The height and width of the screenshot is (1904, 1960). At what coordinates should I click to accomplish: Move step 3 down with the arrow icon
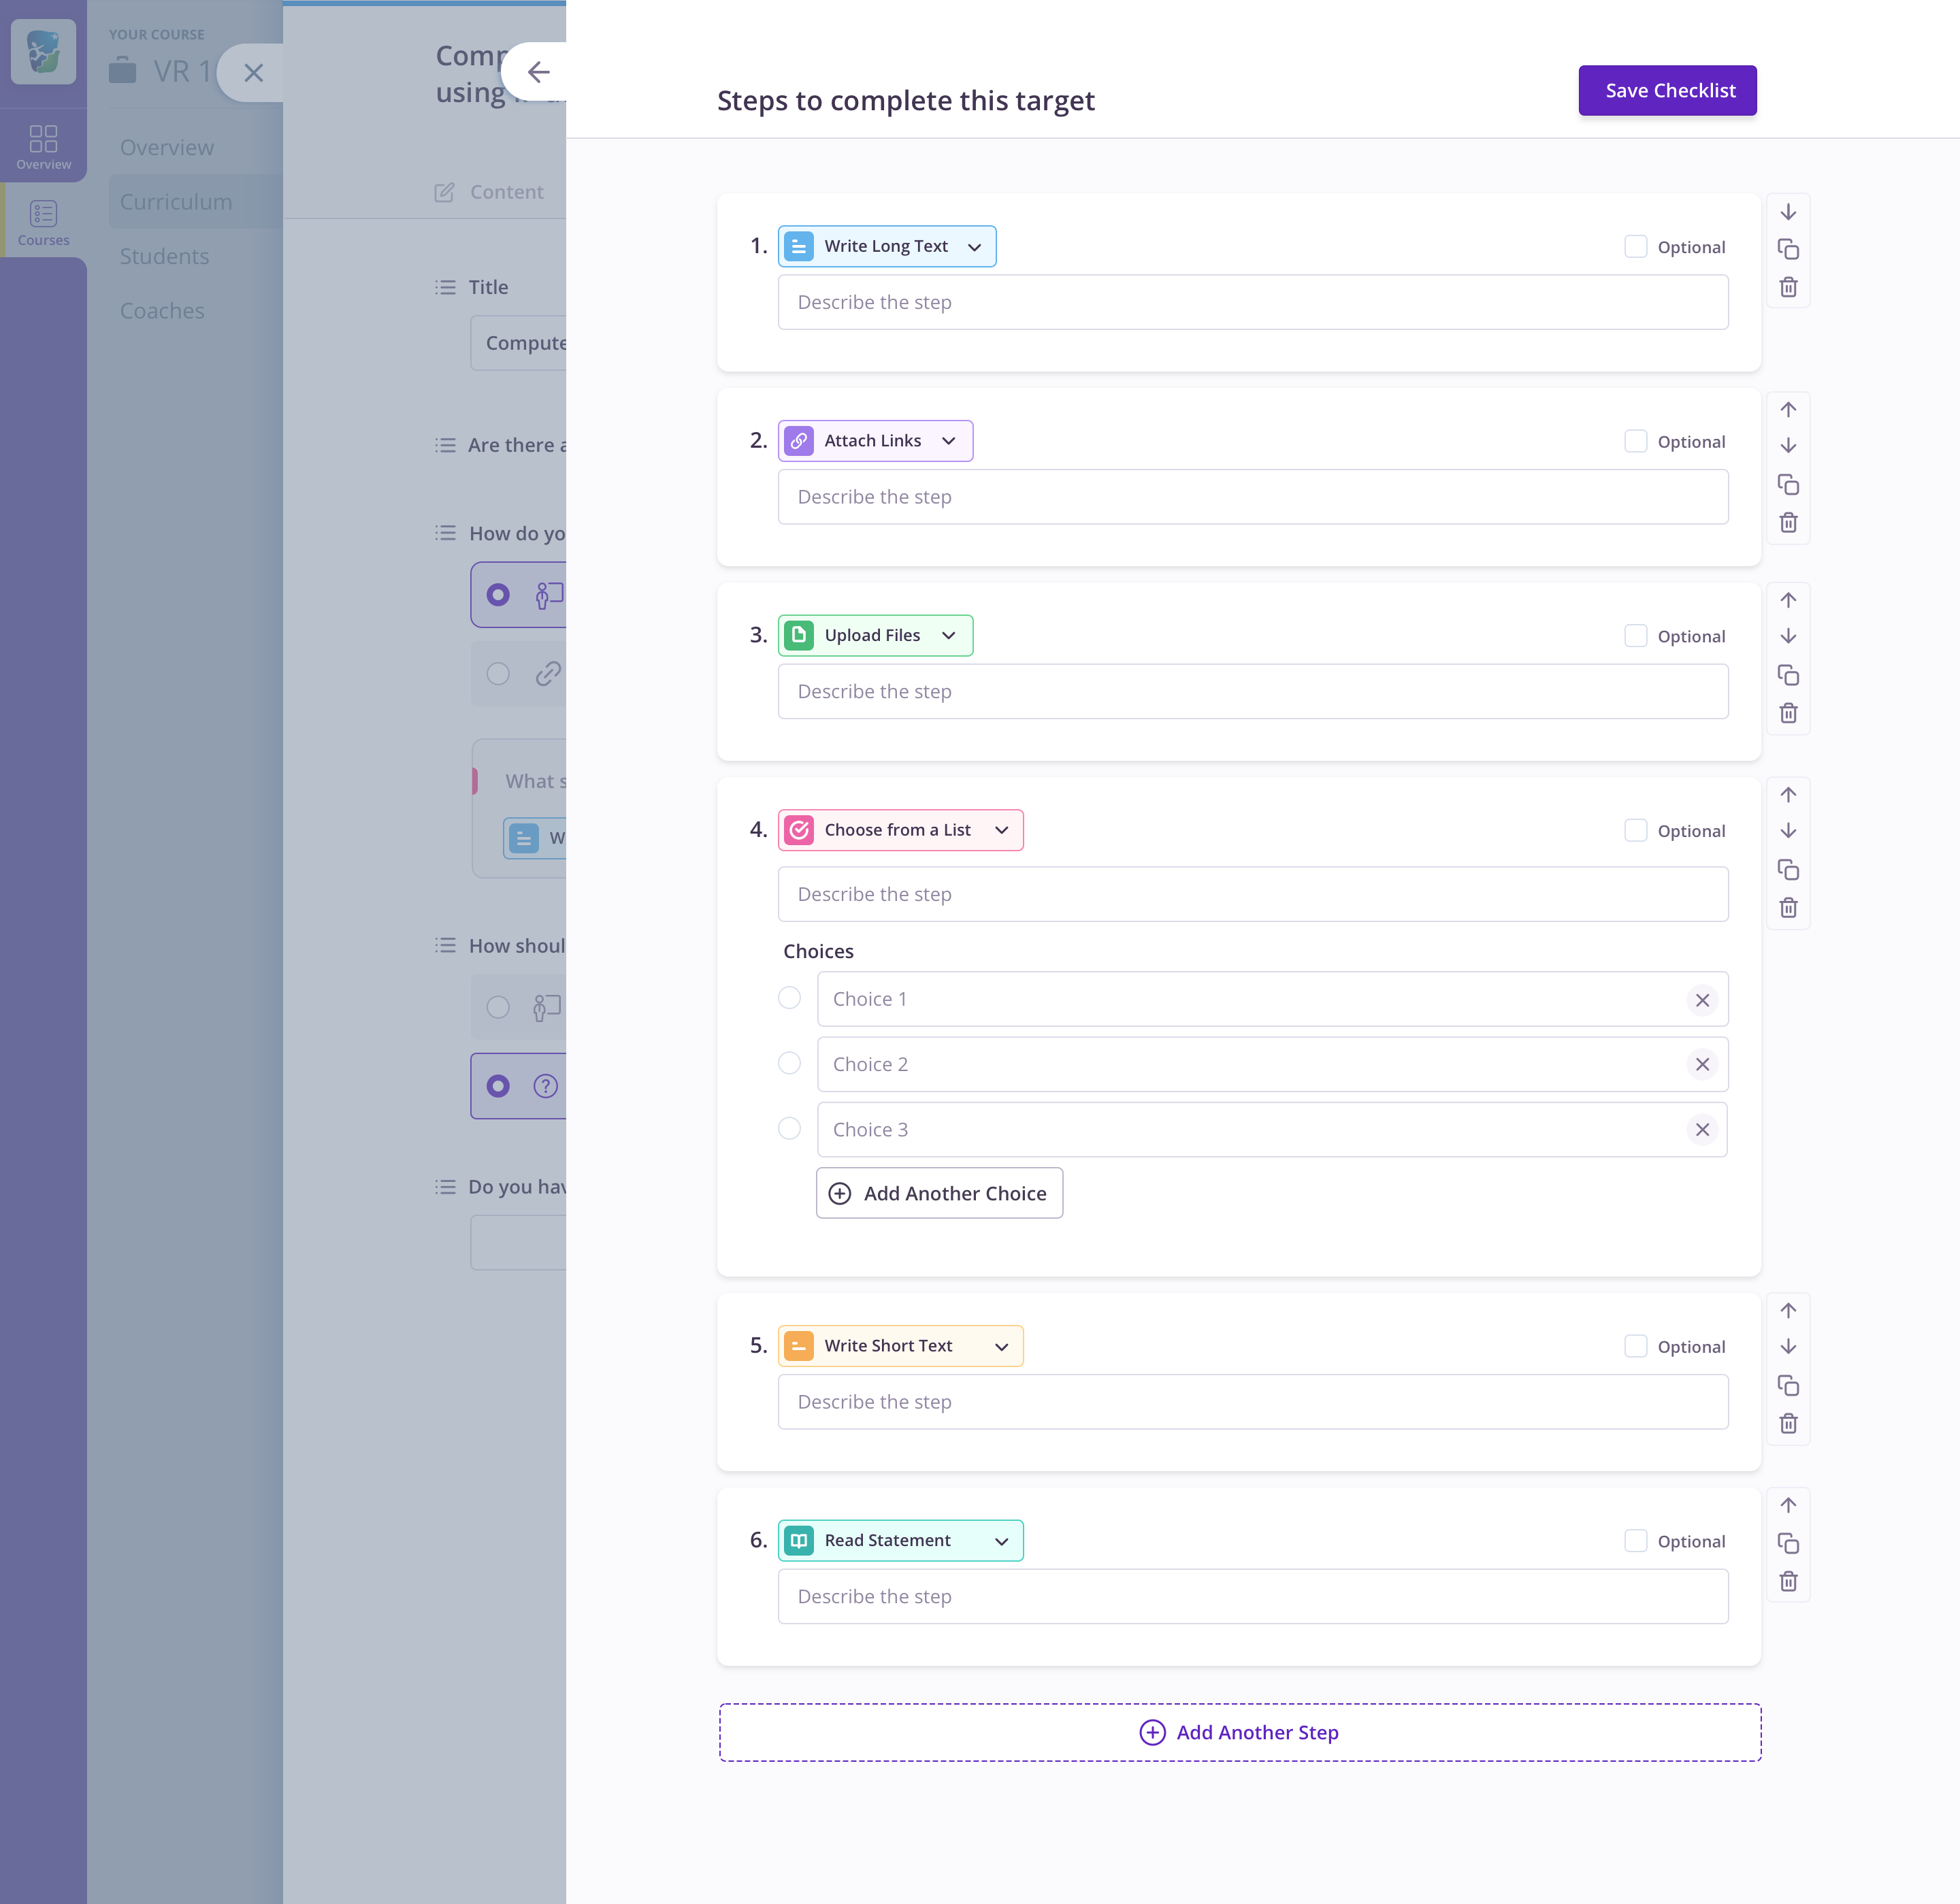point(1789,636)
